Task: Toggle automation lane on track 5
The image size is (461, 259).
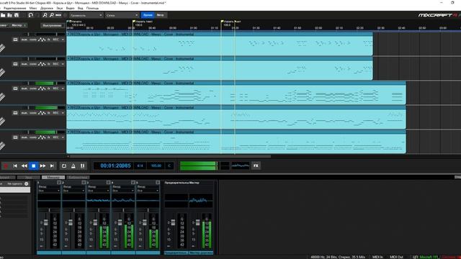Action: [42, 137]
